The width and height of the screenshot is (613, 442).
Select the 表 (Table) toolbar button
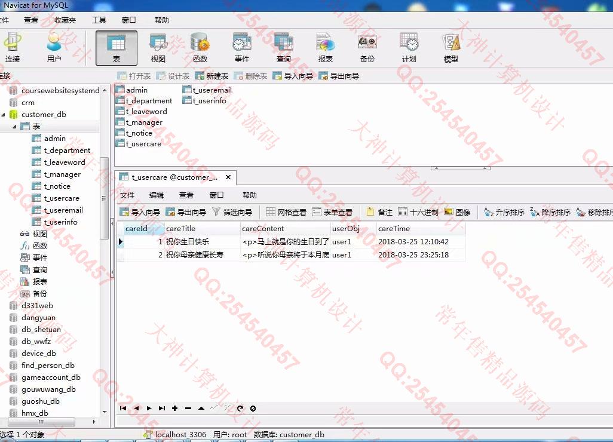[x=117, y=48]
